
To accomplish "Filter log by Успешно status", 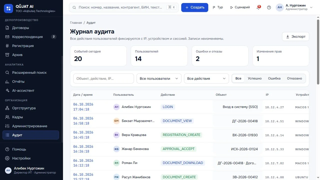I will 255,78.
